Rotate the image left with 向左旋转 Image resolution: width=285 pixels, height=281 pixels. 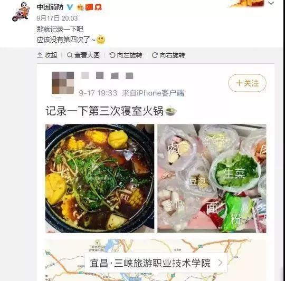tap(126, 55)
